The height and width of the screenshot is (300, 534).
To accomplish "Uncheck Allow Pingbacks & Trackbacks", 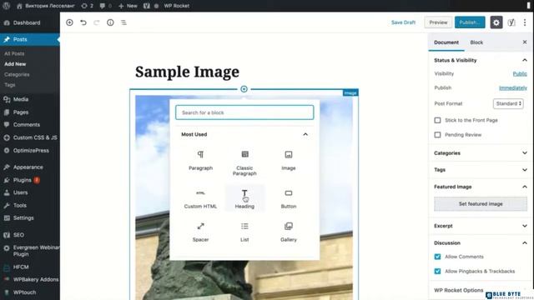I will point(437,271).
